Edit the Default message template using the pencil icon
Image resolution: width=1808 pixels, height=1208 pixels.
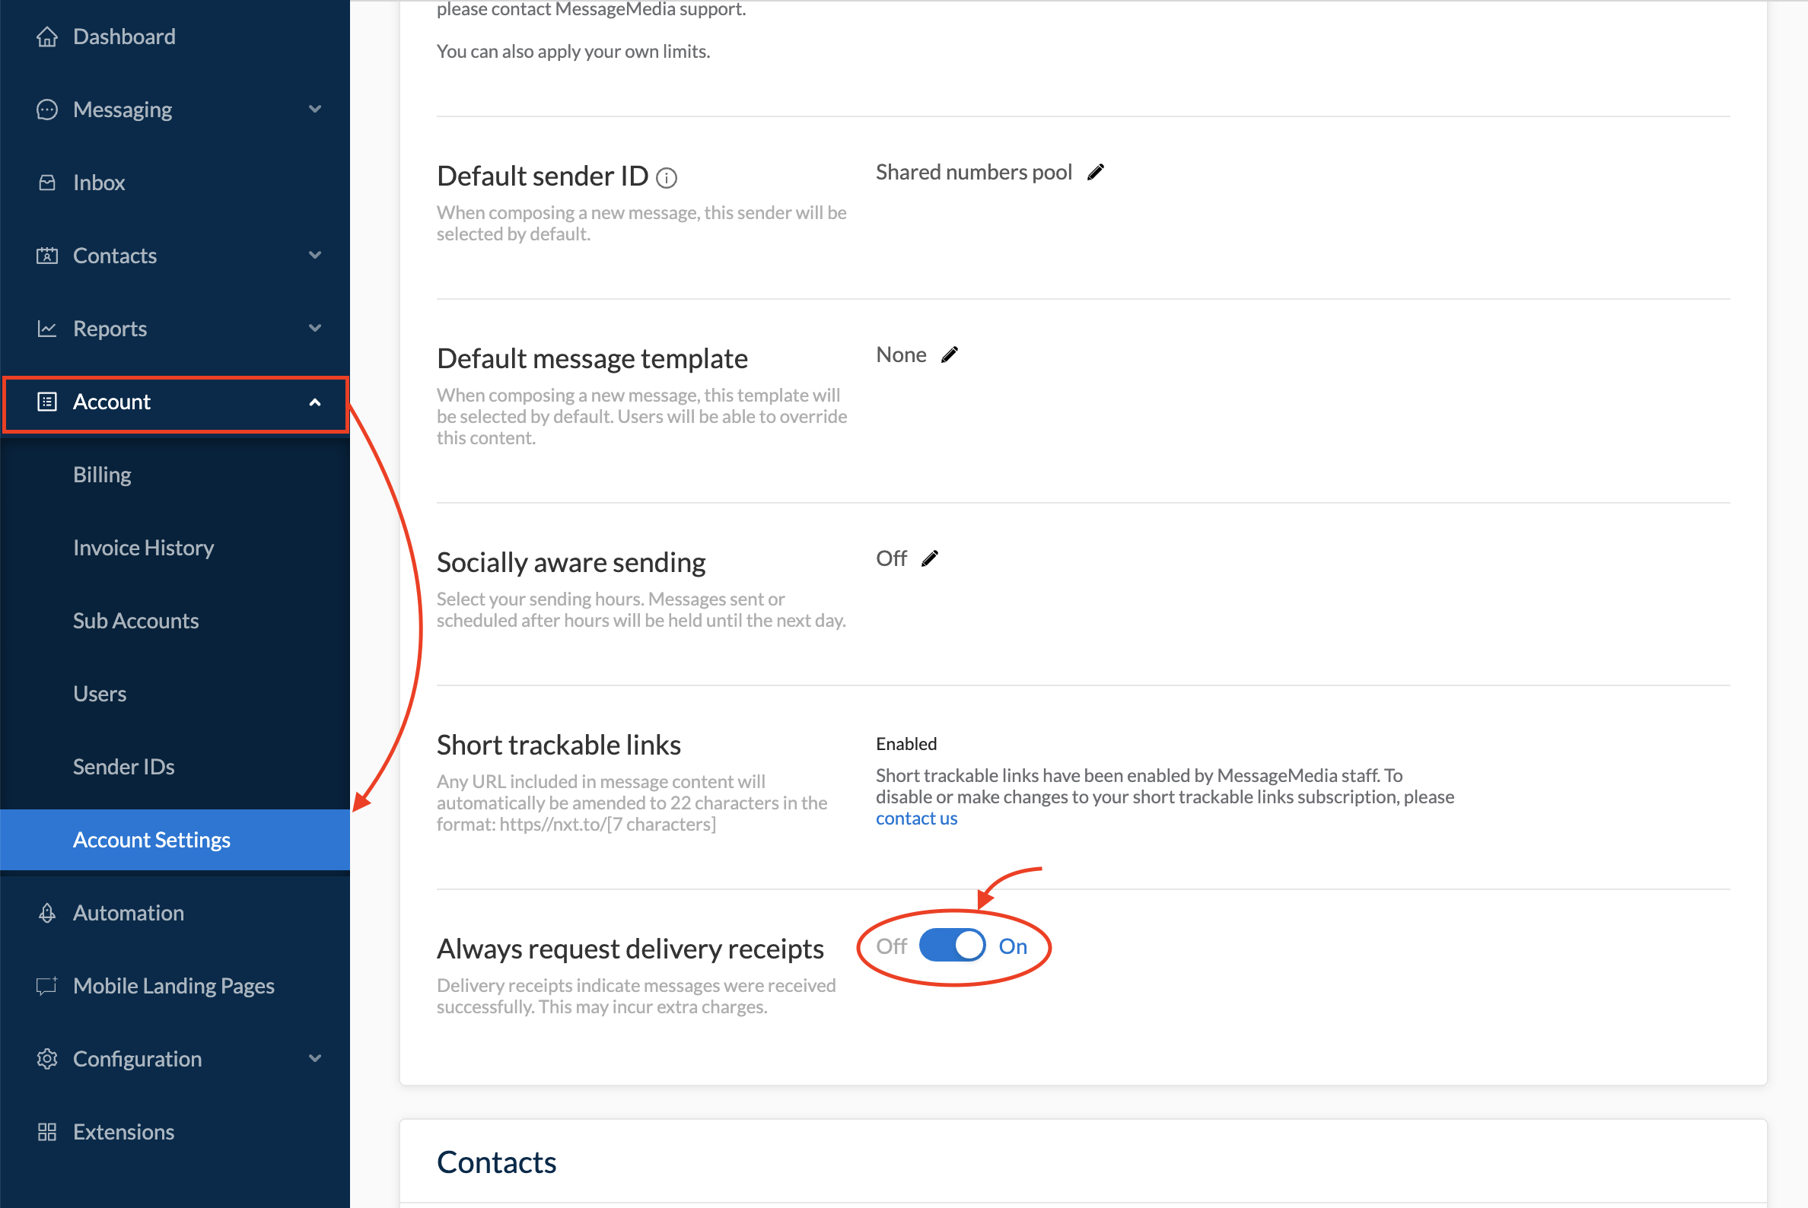950,354
